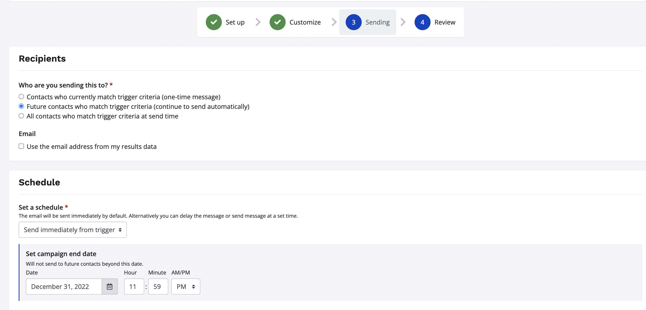Click the green checkmark for Customize step
Image resolution: width=646 pixels, height=310 pixels.
(278, 22)
